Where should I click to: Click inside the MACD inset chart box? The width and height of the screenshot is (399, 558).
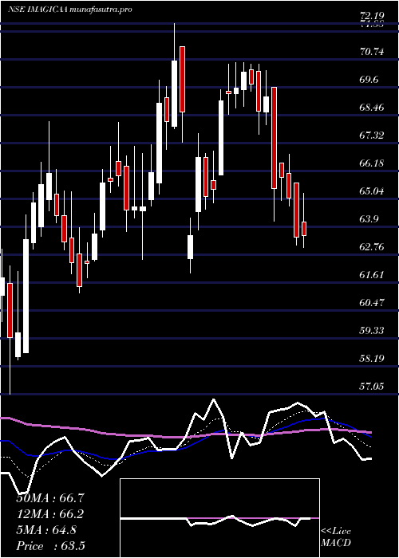pos(219,518)
